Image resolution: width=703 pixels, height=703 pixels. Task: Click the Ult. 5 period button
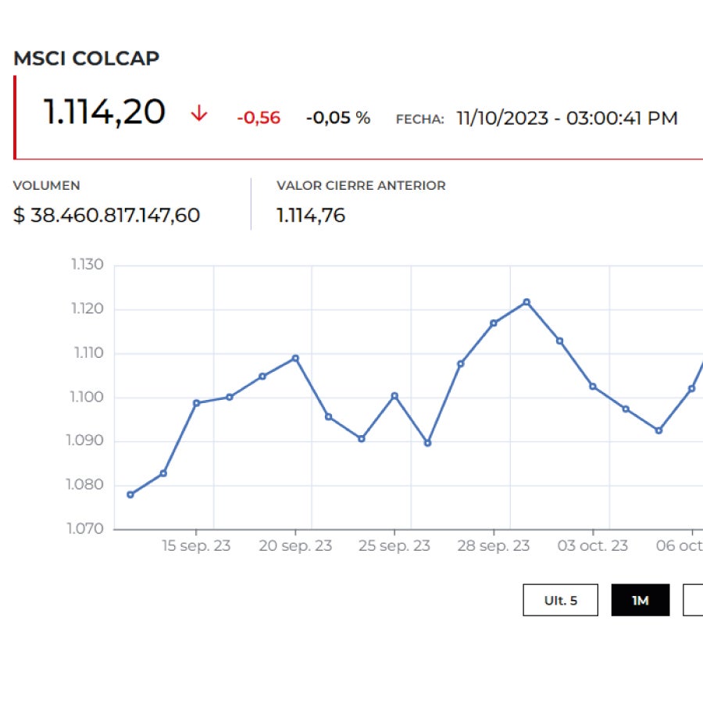point(560,600)
